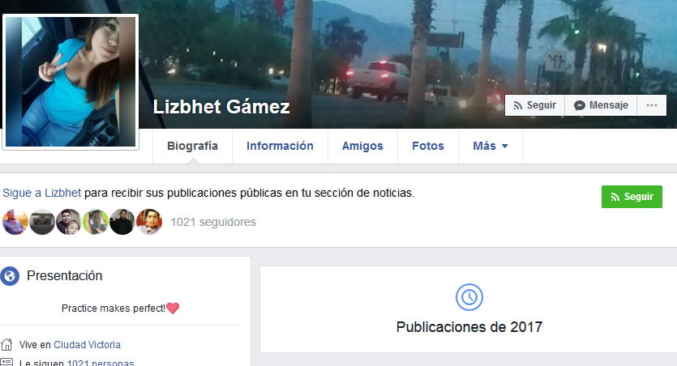
Task: Click the second follower avatar with car
Action: click(x=42, y=222)
